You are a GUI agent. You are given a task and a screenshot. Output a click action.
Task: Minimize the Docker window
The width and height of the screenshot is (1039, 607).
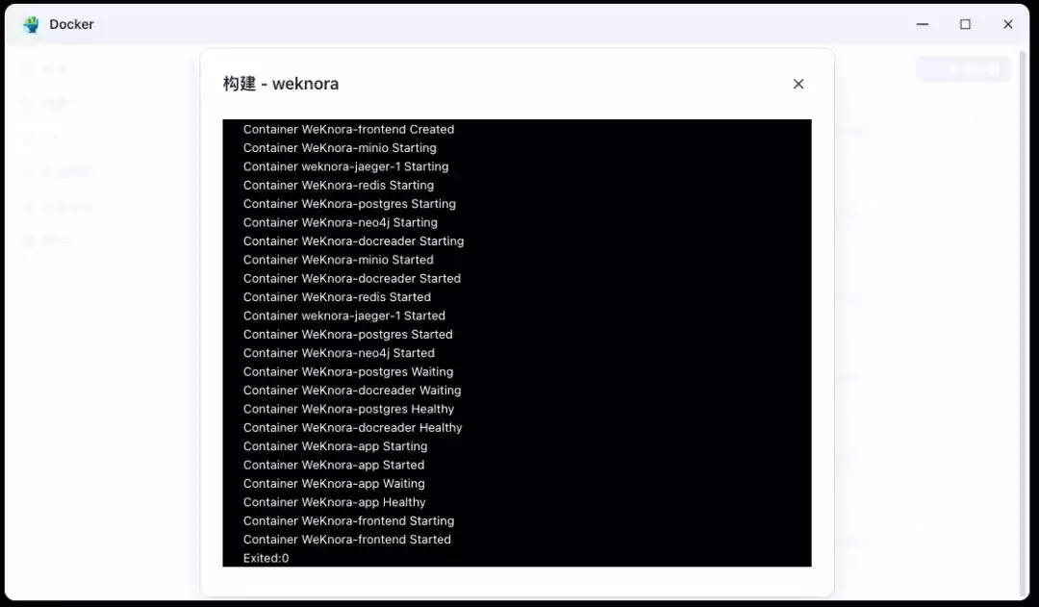(x=922, y=24)
